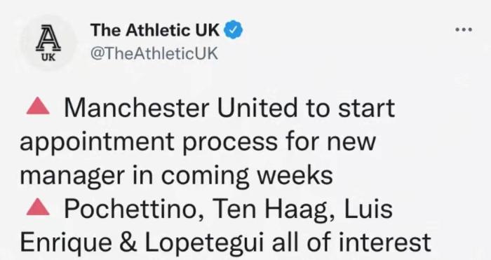Select the word Manchester in tweet
The image size is (491, 260).
137,108
